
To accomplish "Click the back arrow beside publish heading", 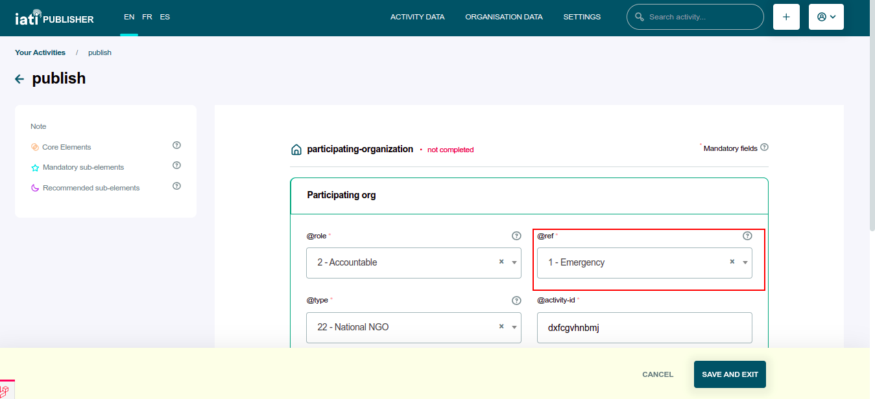I will (19, 79).
